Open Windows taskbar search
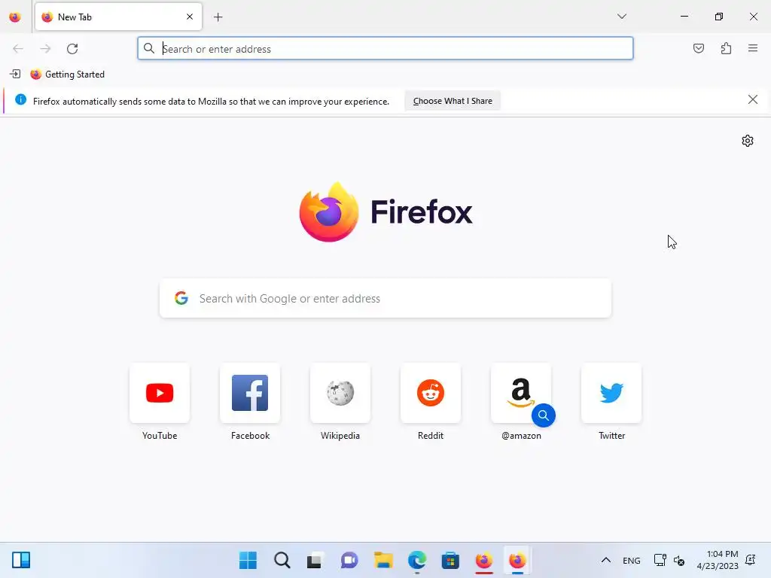The height and width of the screenshot is (578, 771). 282,560
